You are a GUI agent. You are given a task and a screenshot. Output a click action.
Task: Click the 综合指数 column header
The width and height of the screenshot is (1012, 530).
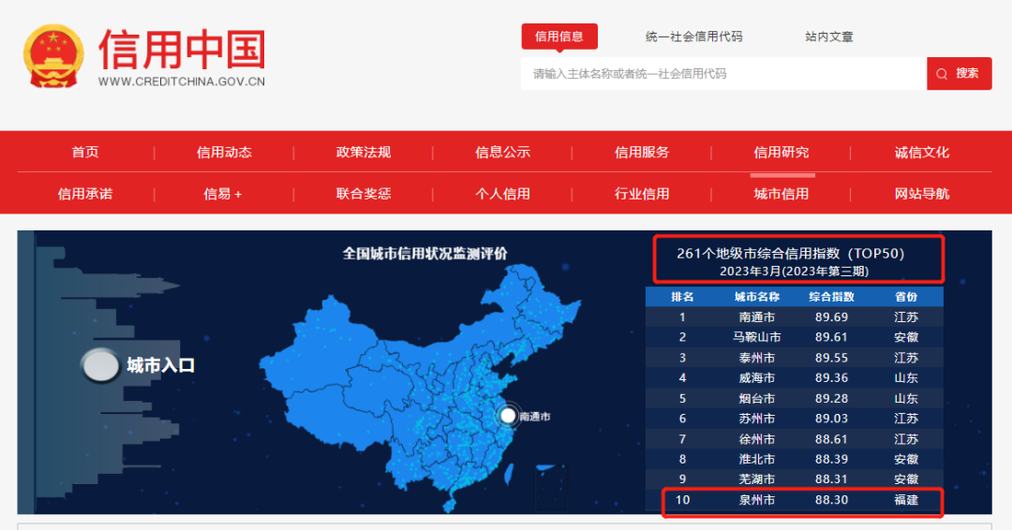(831, 297)
